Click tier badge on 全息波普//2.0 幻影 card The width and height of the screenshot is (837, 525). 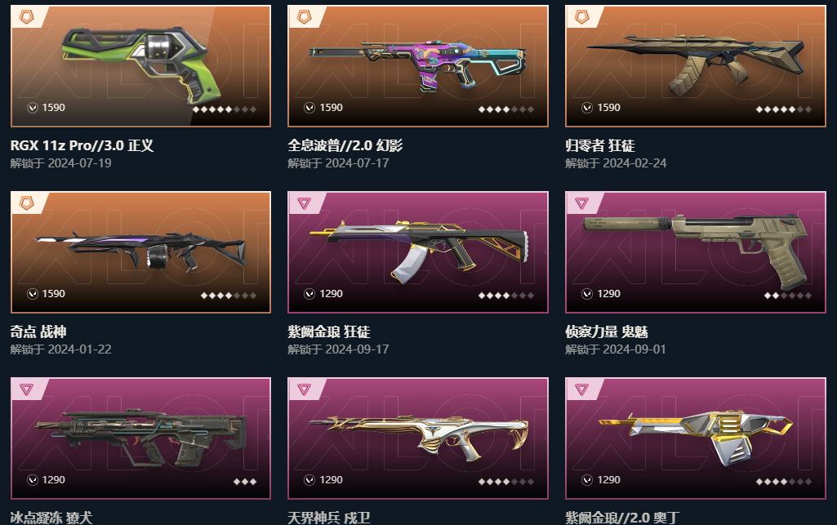click(x=305, y=18)
